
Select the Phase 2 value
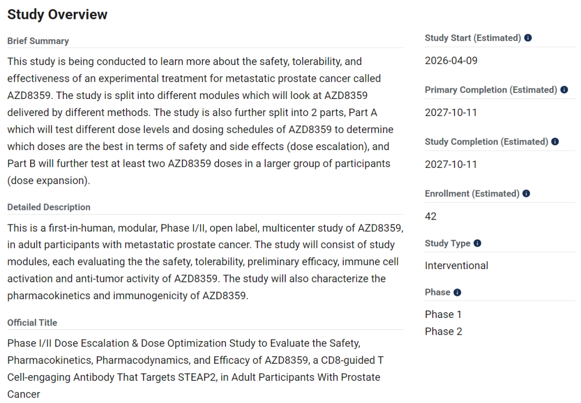tap(443, 331)
